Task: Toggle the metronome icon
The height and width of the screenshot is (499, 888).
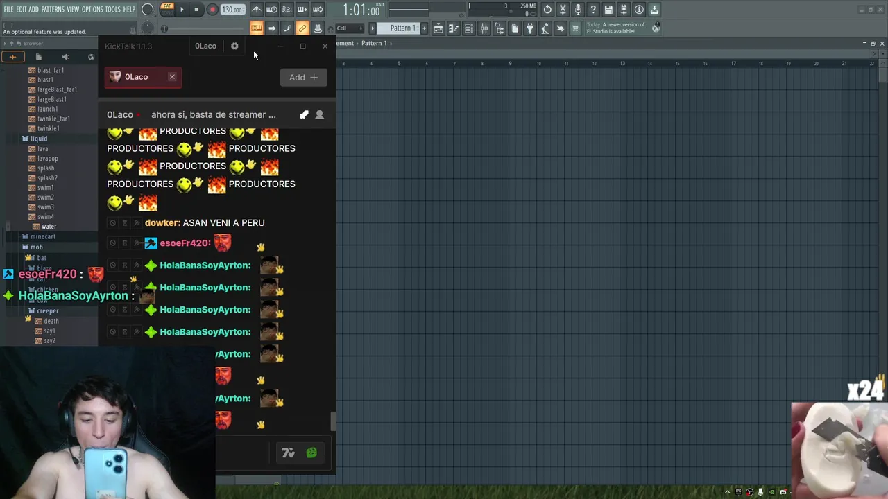Action: (x=257, y=10)
